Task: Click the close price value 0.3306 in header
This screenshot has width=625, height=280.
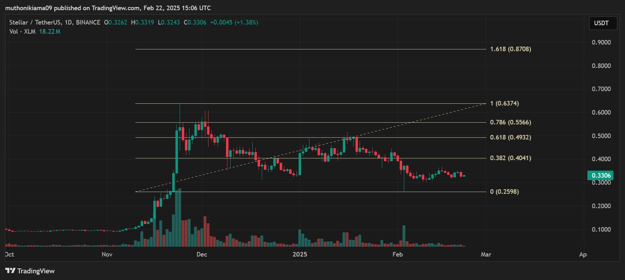Action: [197, 22]
